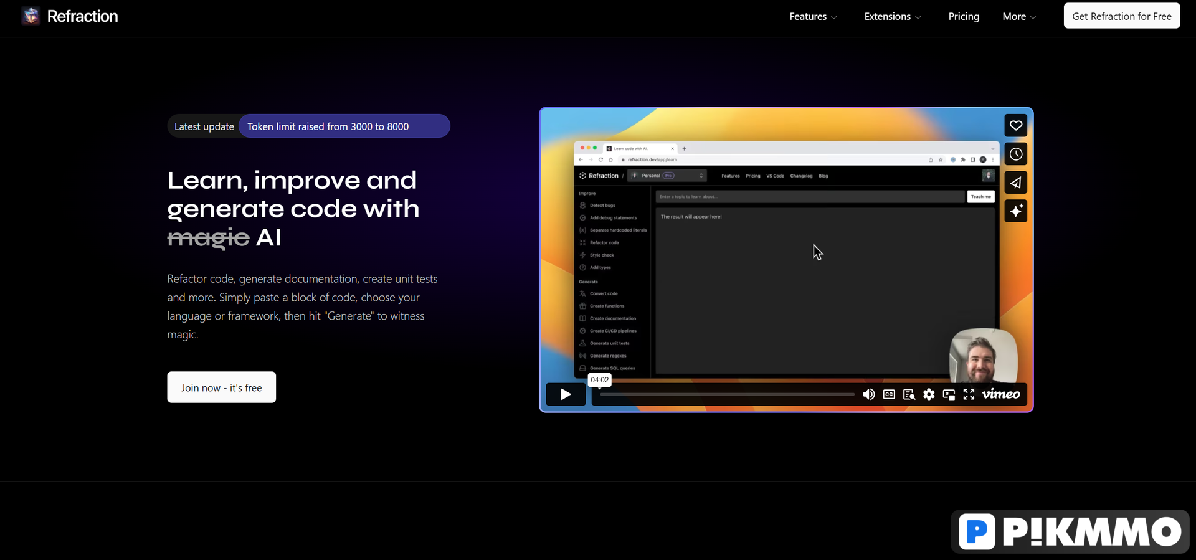Viewport: 1196px width, 560px height.
Task: Add video to Watch Later clock icon
Action: (1016, 154)
